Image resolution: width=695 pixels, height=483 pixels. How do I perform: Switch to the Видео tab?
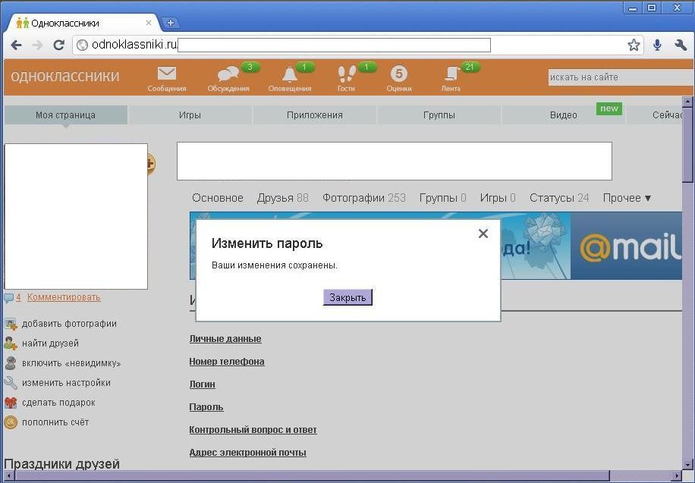tap(563, 115)
